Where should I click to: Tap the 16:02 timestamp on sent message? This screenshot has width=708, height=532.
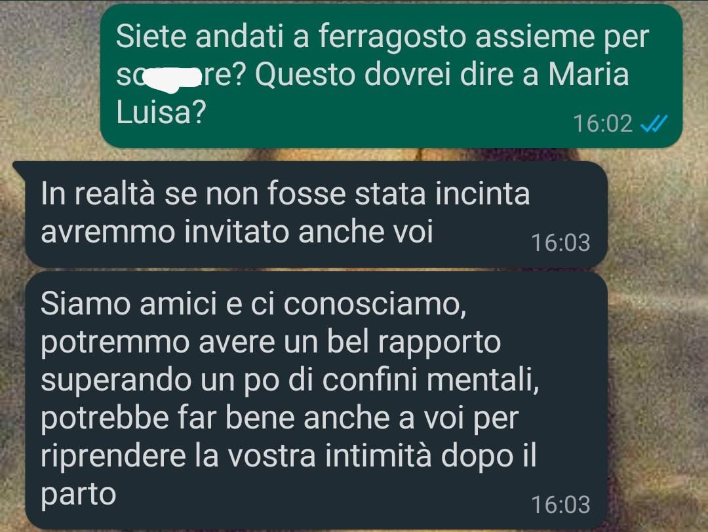pyautogui.click(x=603, y=124)
